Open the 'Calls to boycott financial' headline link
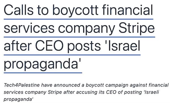The image size is (170, 104). pyautogui.click(x=78, y=10)
